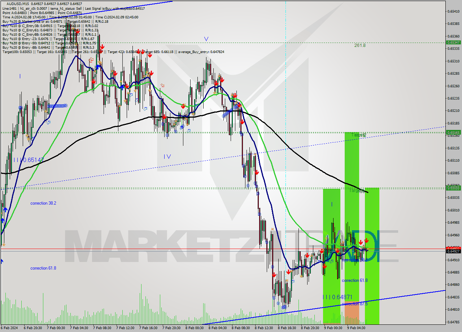
Task: Click the 'average_Buy_entry: 0.647824' text
Action: point(201,52)
